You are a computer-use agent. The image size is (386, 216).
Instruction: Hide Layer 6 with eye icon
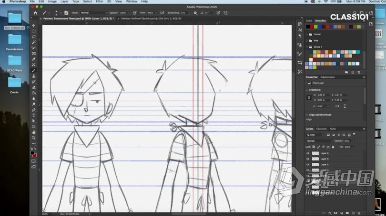pos(308,153)
